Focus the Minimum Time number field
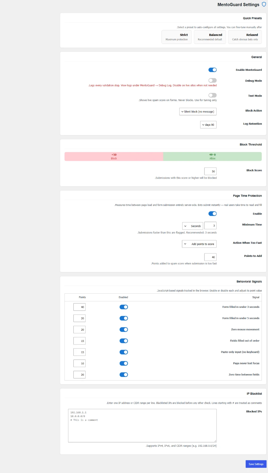Screen dimensions: 268x473 [x=210, y=226]
